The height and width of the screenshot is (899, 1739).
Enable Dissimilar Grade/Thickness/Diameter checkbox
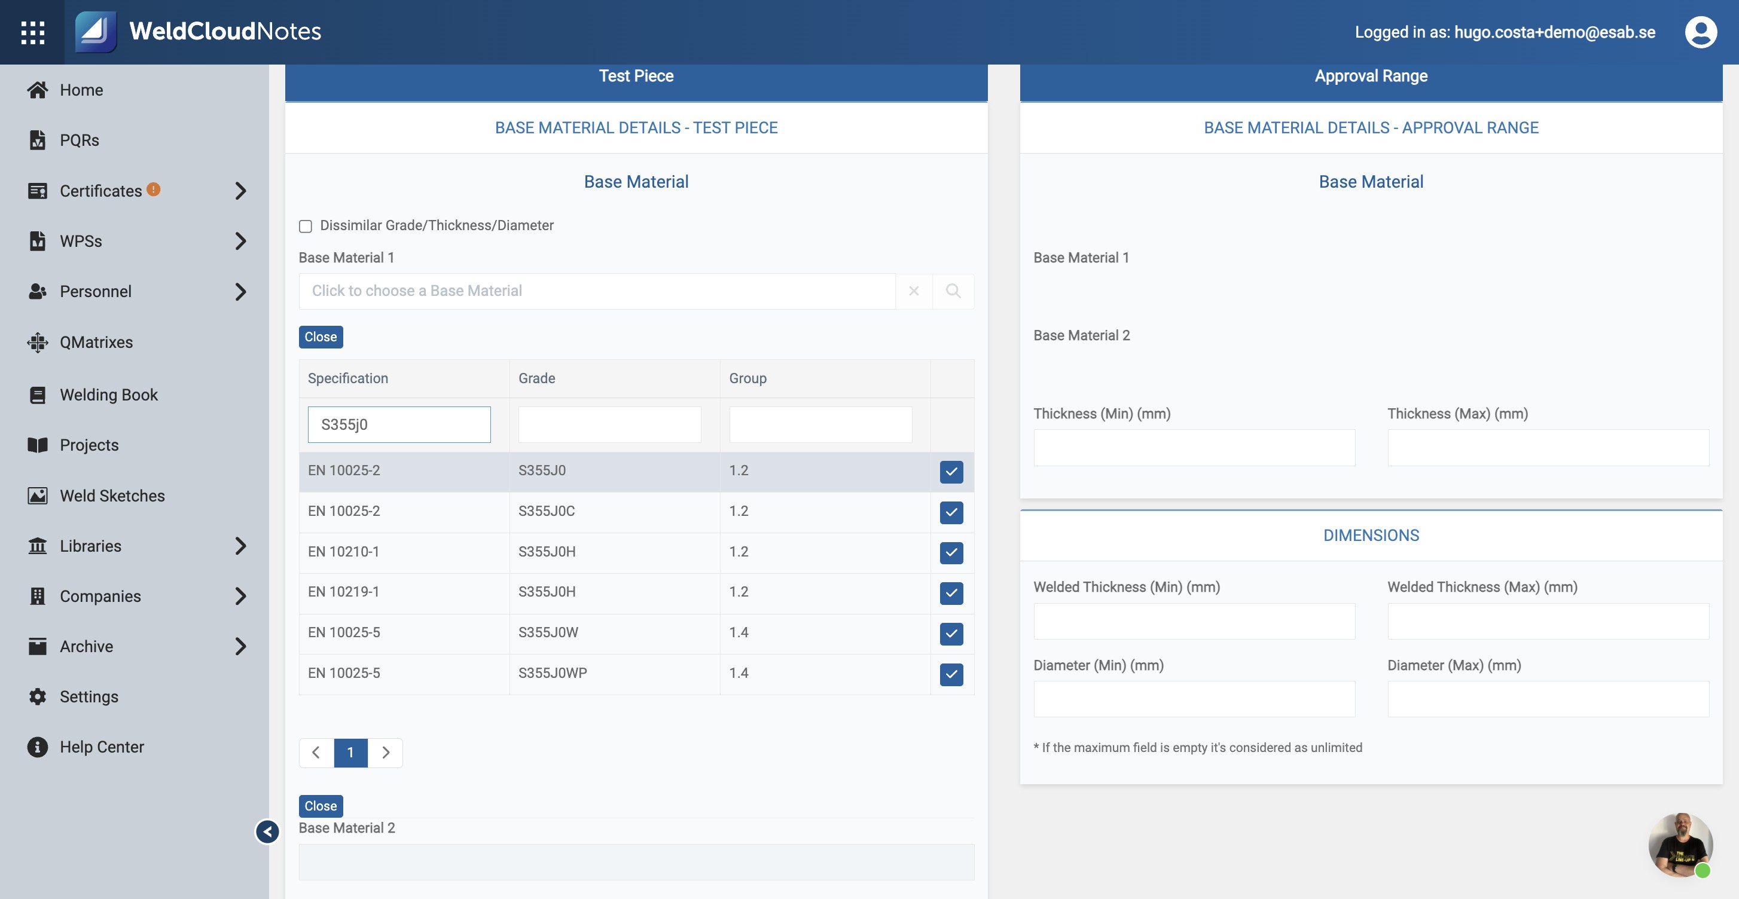click(306, 226)
